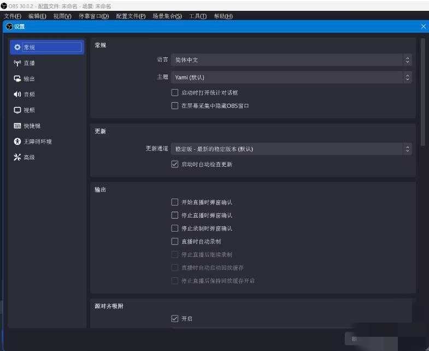
Task: Open the 高级 tools icon page
Action: coord(17,157)
